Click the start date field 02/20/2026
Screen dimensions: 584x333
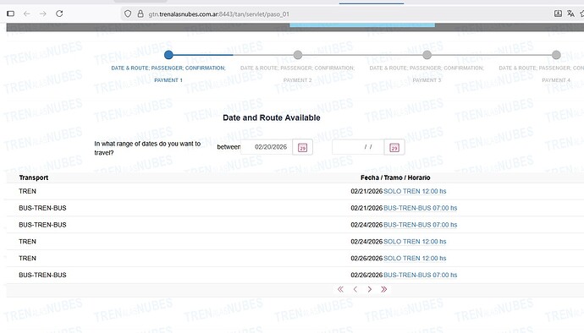point(267,147)
